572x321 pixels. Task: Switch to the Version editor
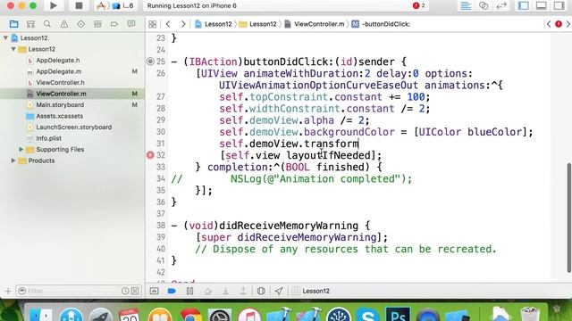pos(501,6)
